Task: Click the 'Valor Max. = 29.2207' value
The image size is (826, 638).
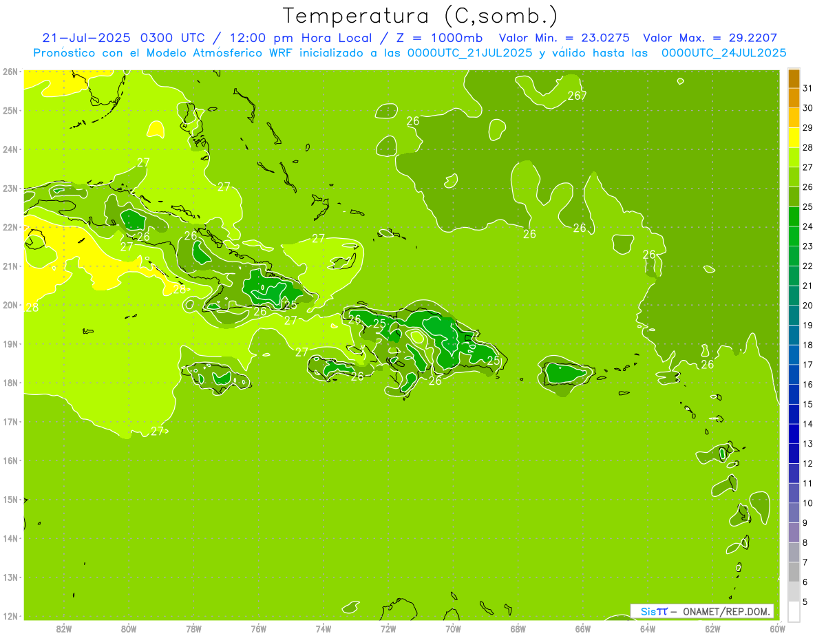Action: point(710,38)
